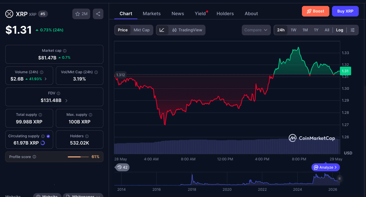Click the mini historical timeline chart
The width and height of the screenshot is (366, 197).
tap(227, 179)
